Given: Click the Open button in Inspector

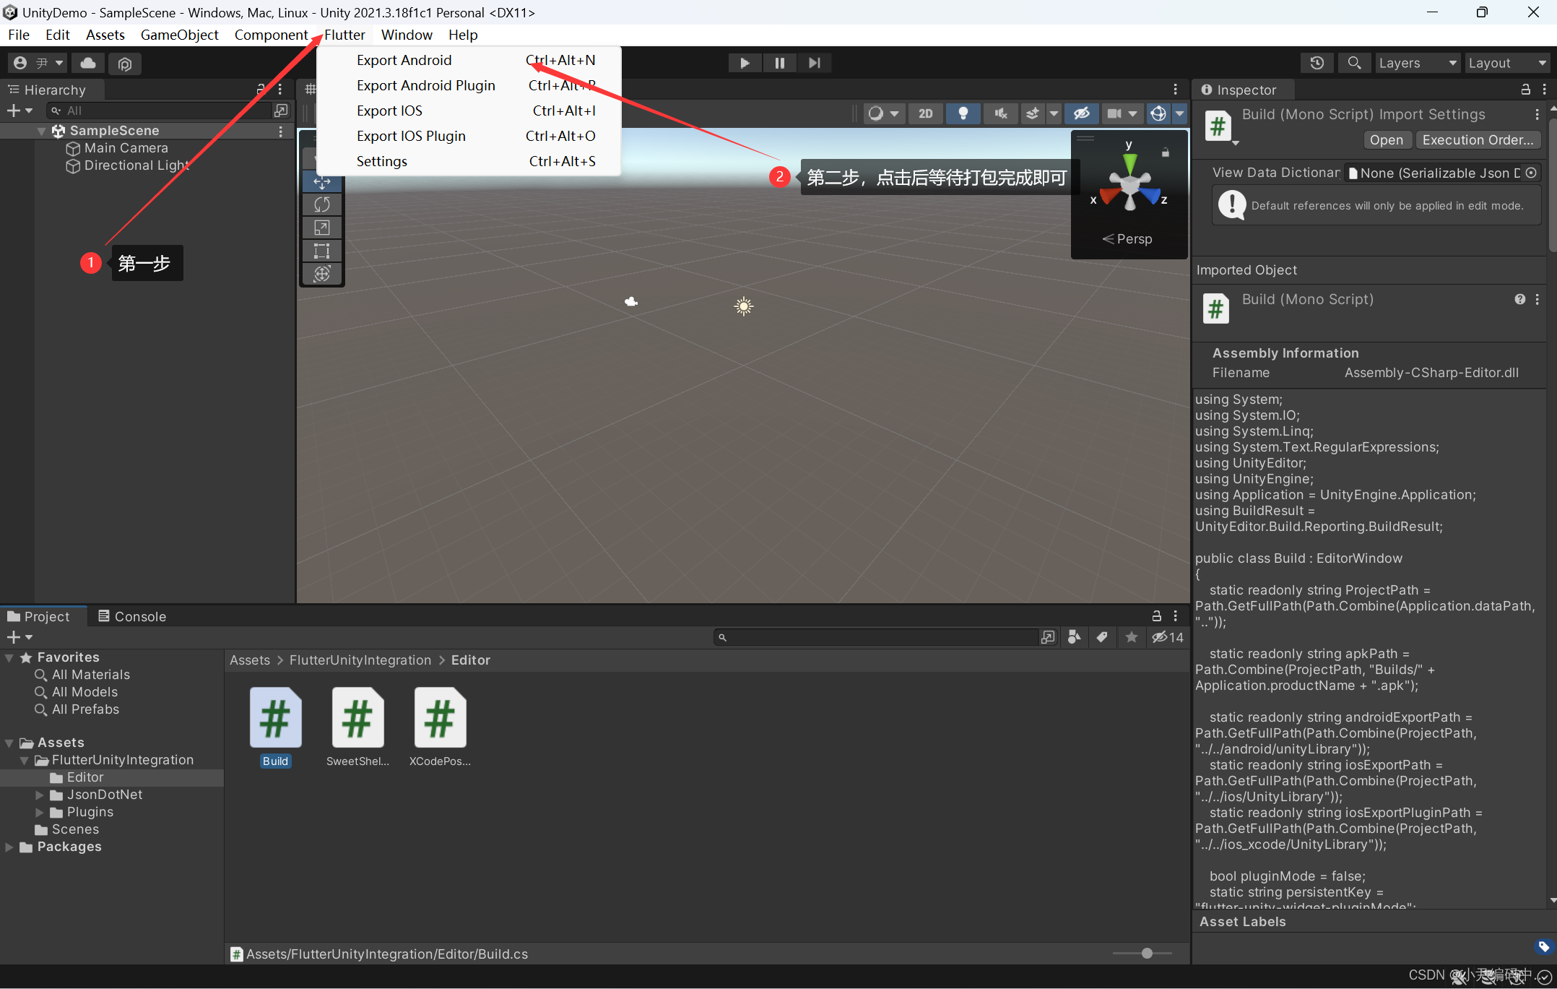Looking at the screenshot, I should 1387,140.
